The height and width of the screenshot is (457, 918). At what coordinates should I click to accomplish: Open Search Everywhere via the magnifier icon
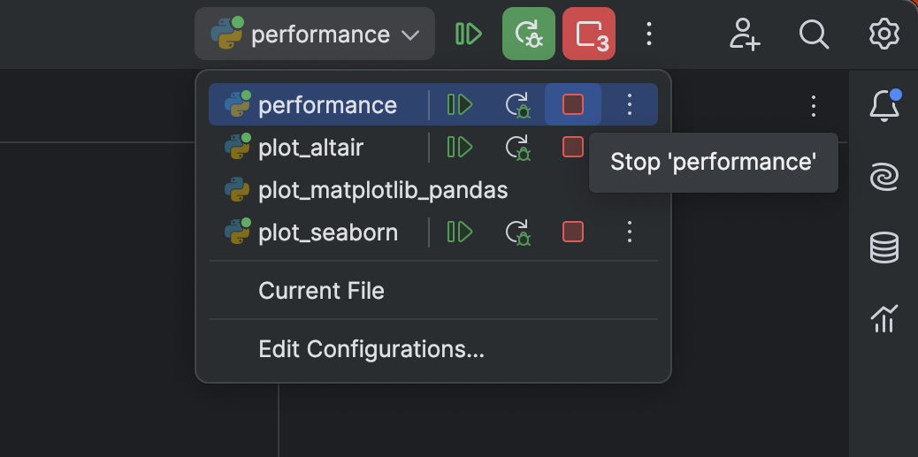tap(814, 34)
